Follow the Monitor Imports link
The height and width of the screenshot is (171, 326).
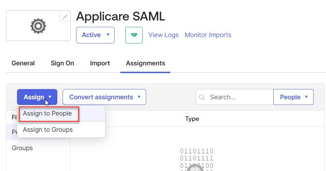[208, 35]
